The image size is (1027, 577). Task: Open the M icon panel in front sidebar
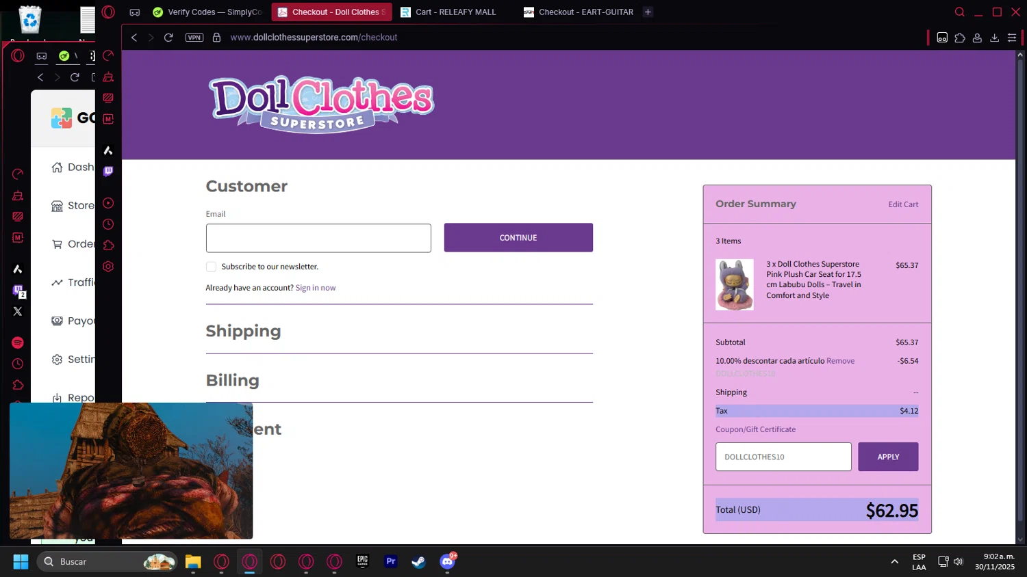(x=108, y=119)
